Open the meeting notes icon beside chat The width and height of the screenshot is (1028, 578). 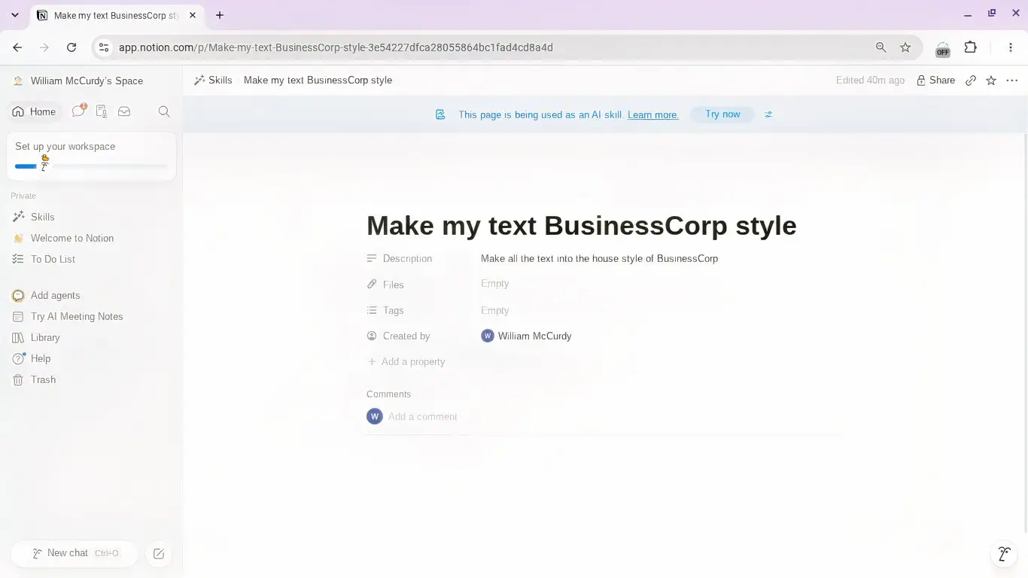102,111
